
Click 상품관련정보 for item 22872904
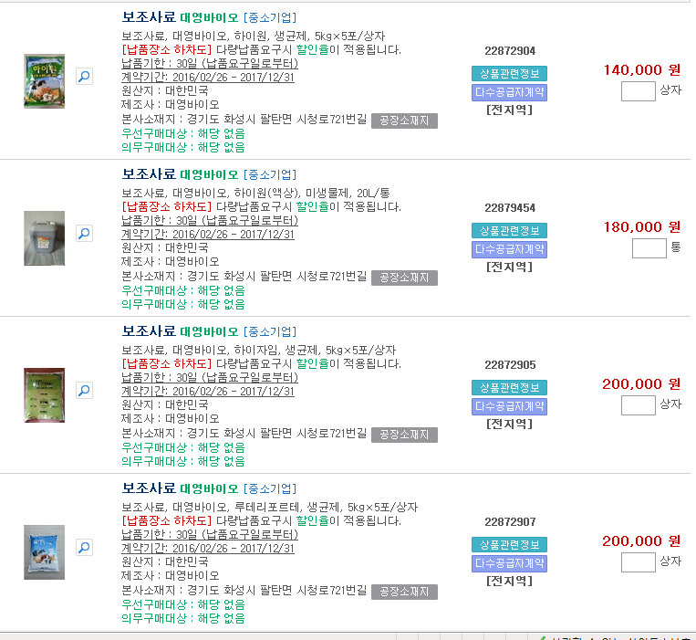coord(509,74)
